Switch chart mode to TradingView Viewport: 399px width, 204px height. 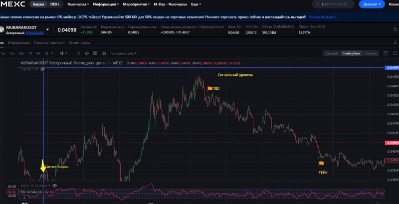(x=351, y=53)
